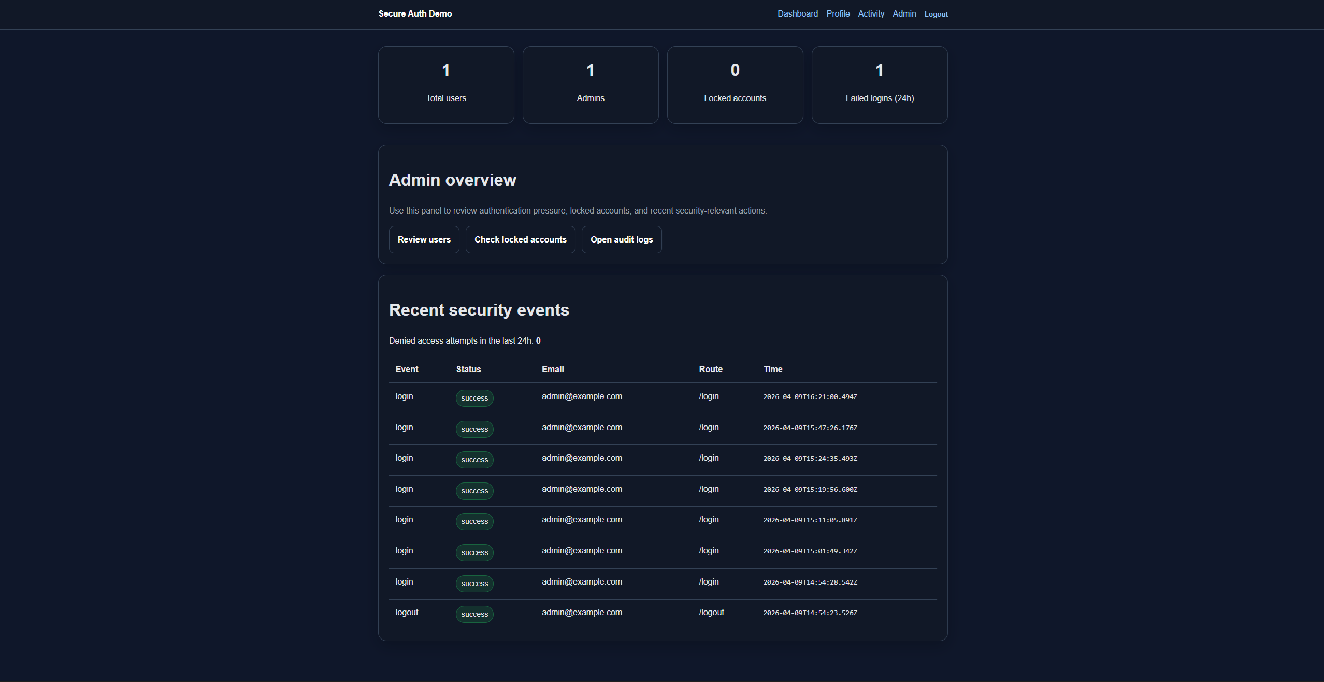
Task: Select the Time column header
Action: point(772,369)
